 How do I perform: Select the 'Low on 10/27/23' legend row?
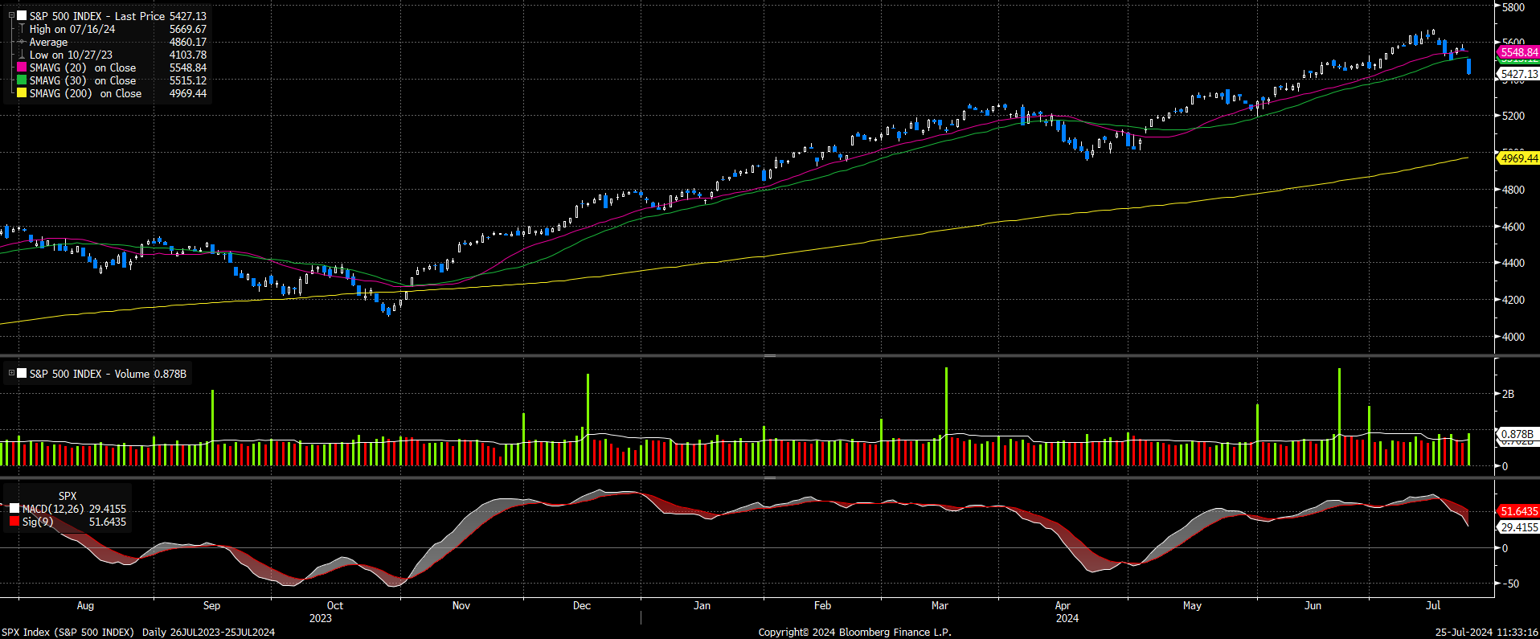coord(71,55)
